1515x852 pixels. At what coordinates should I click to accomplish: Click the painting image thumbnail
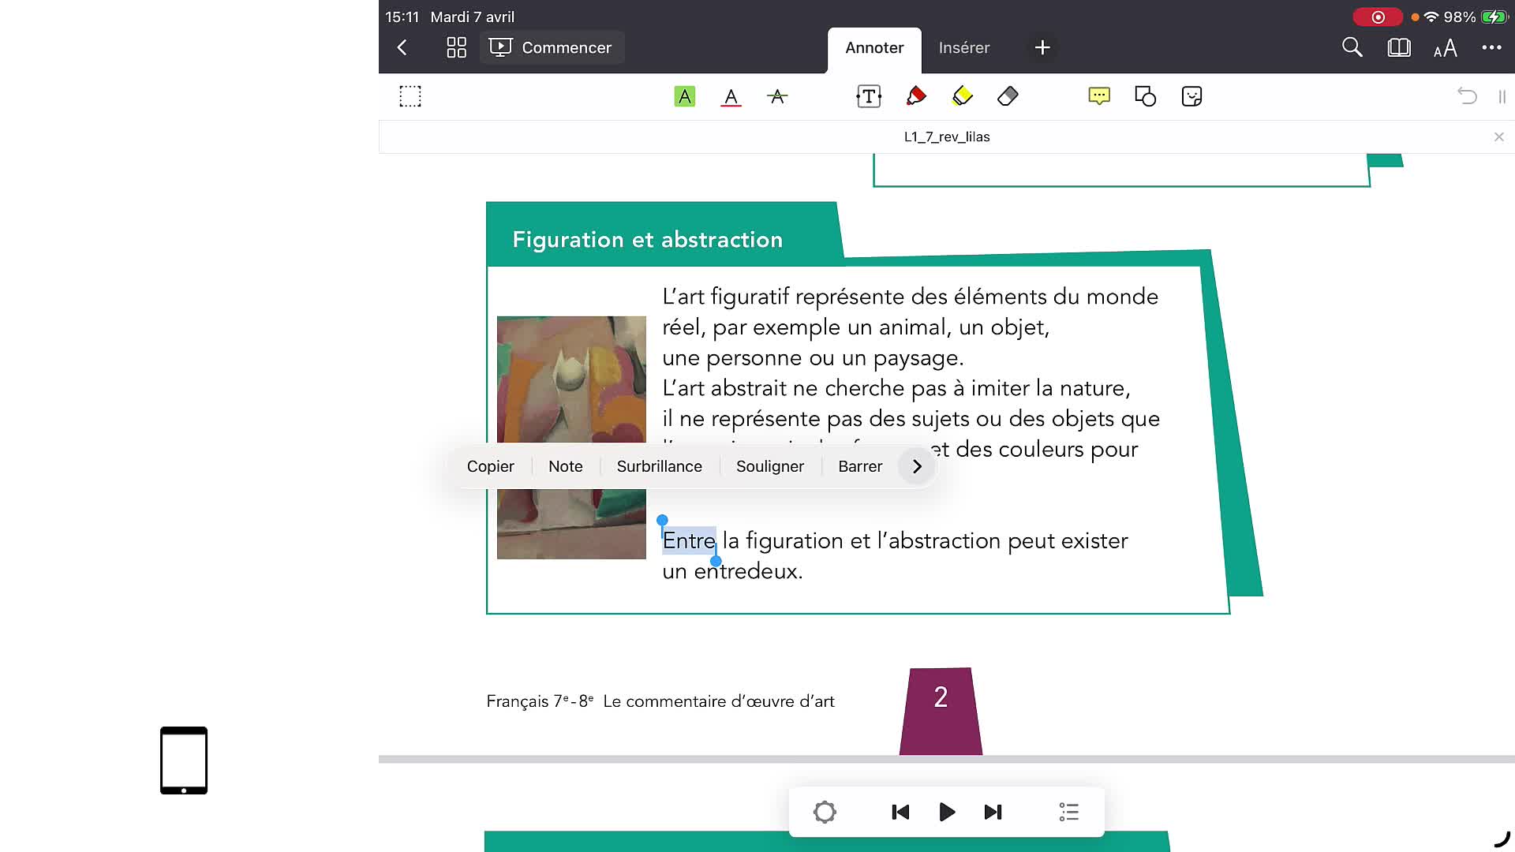571,379
